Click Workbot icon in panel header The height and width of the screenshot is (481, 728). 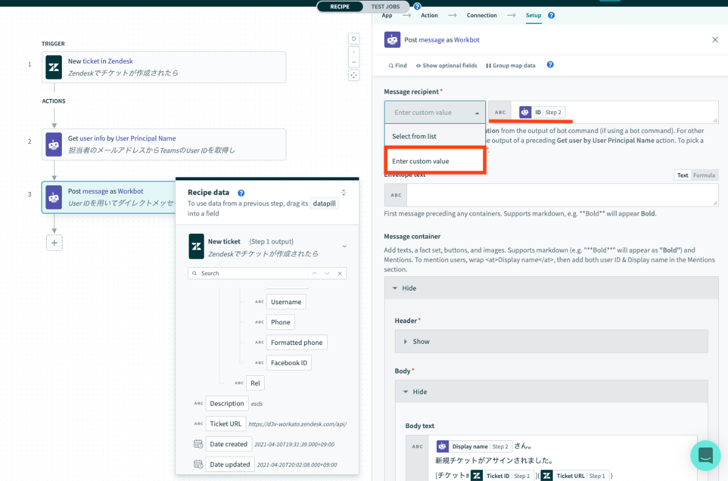(392, 39)
